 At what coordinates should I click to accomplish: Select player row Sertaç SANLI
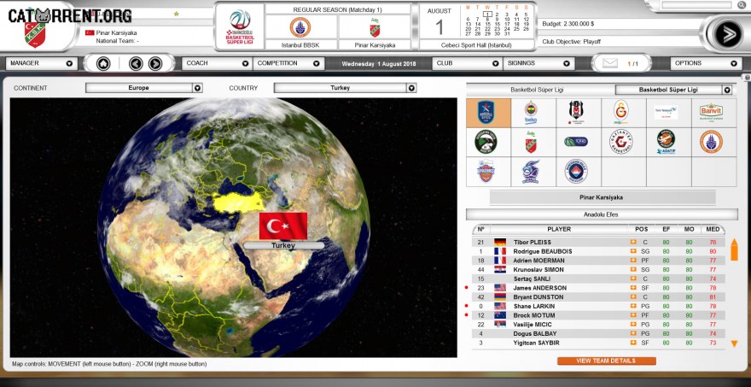coord(598,279)
